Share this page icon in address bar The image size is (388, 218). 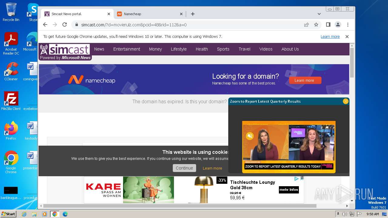(x=306, y=25)
